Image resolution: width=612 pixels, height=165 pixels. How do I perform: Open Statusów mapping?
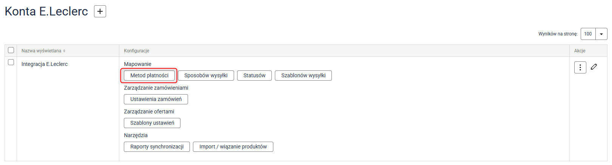(x=254, y=75)
